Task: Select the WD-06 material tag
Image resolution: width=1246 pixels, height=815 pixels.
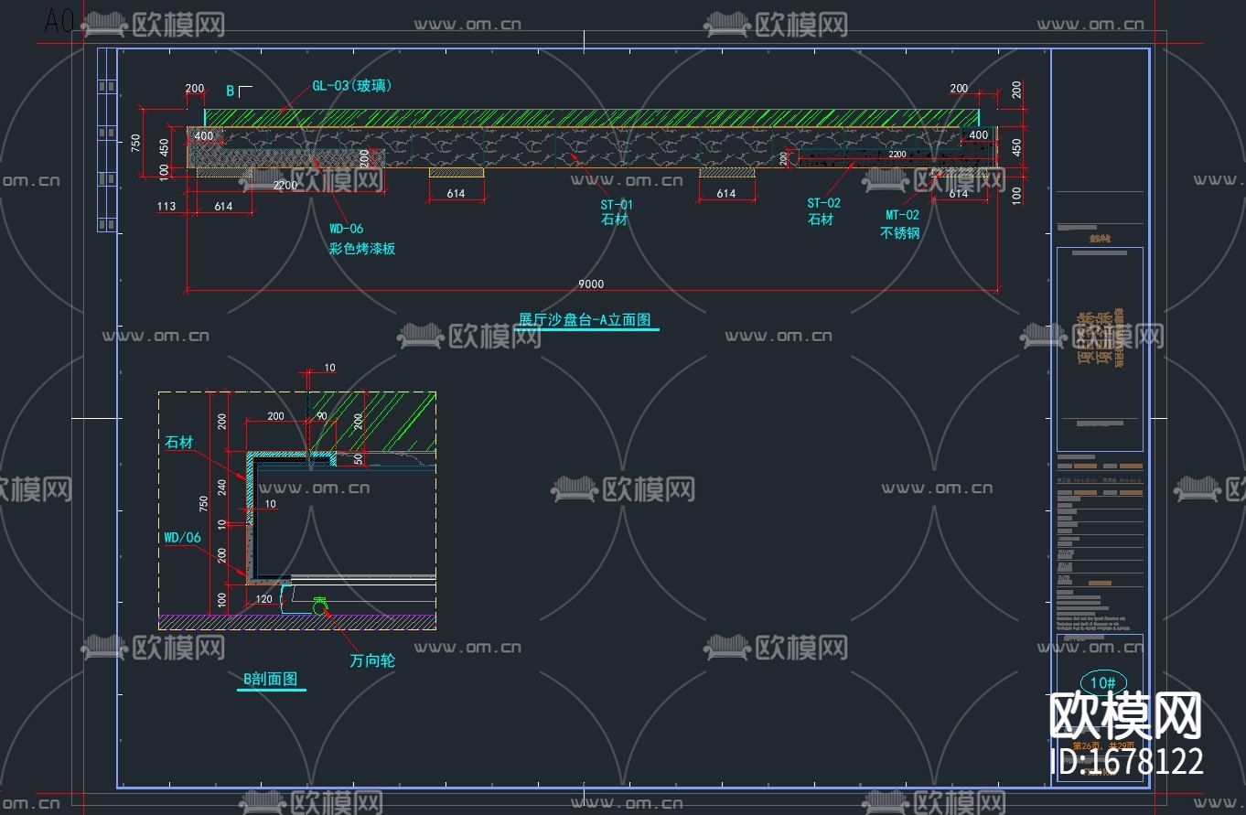Action: pos(346,229)
